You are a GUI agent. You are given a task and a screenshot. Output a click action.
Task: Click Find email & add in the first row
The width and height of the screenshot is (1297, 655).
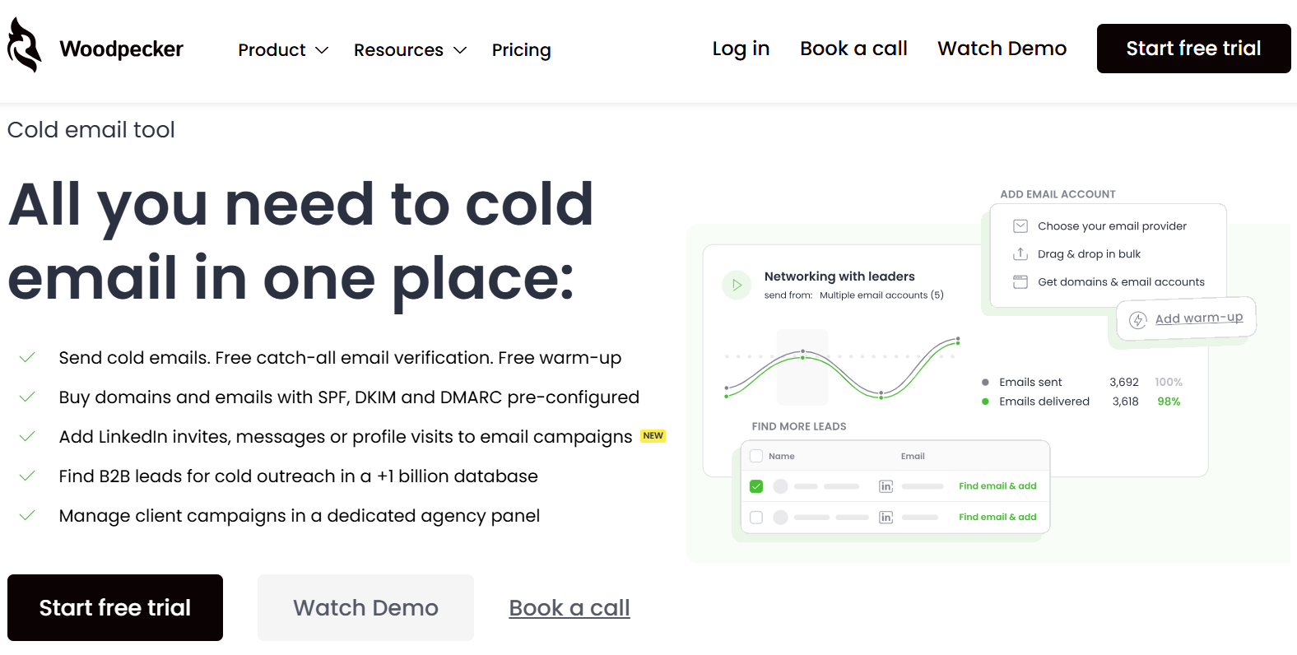(997, 486)
